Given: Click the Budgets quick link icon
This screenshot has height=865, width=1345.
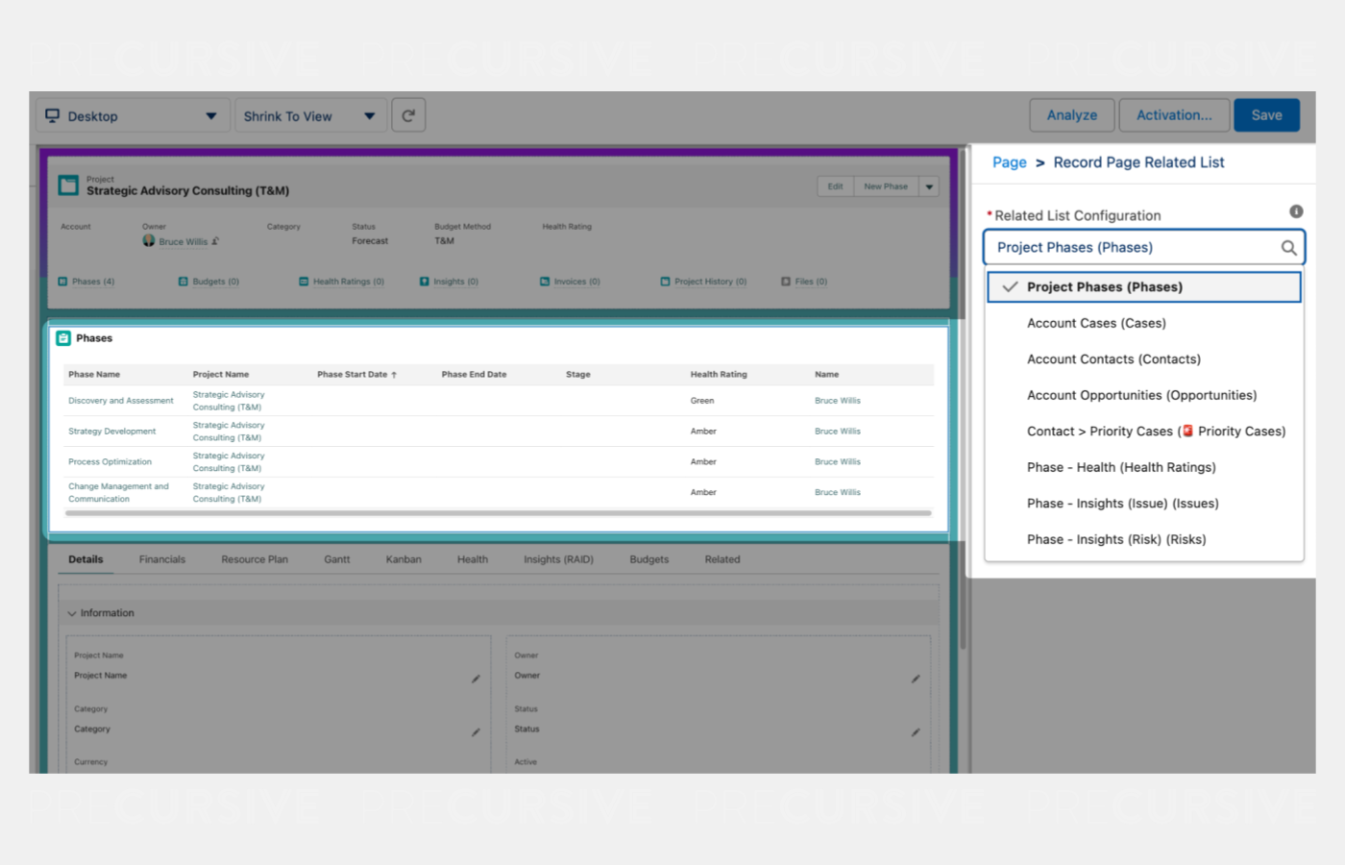Looking at the screenshot, I should pyautogui.click(x=183, y=282).
